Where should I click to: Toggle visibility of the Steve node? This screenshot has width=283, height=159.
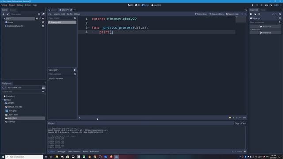point(43,19)
